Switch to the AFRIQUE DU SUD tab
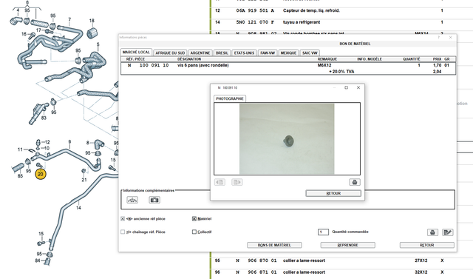The image size is (473, 279). (170, 53)
